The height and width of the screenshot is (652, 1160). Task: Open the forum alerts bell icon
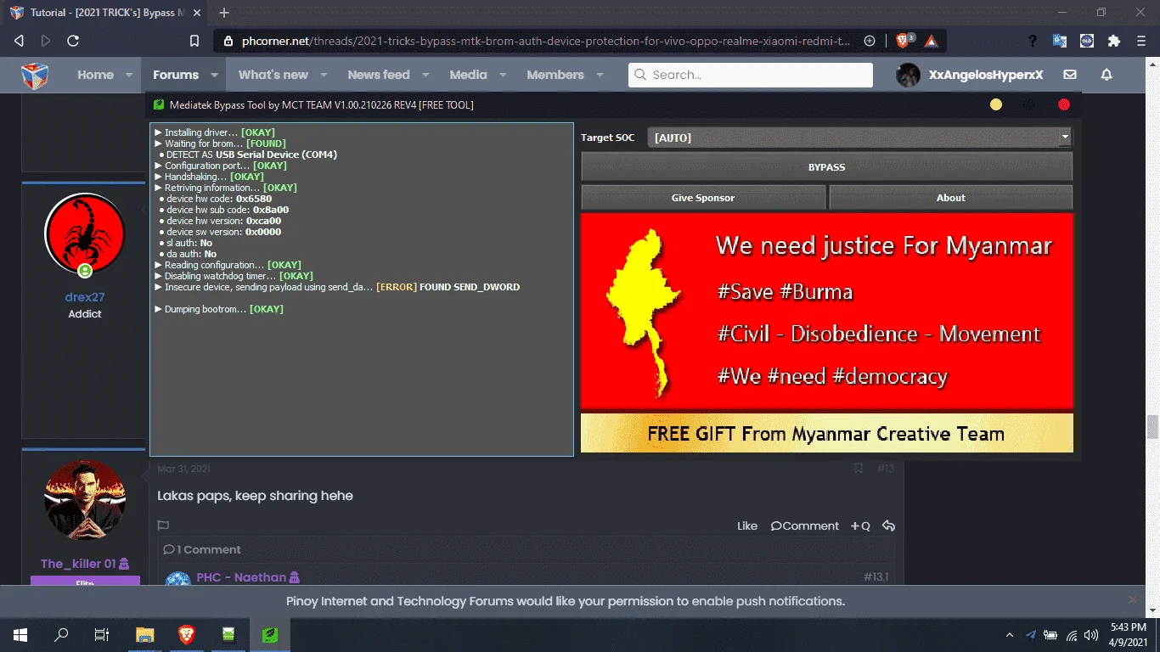click(1107, 75)
